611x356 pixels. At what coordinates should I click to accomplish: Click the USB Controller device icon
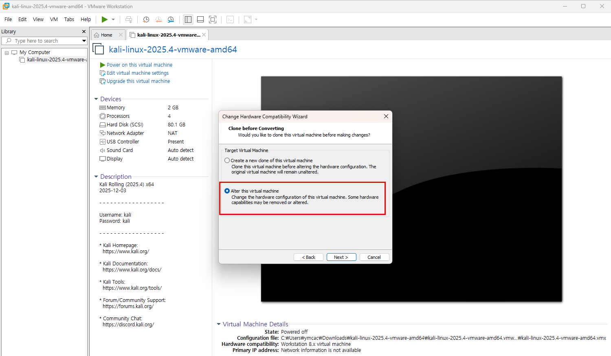click(x=103, y=142)
